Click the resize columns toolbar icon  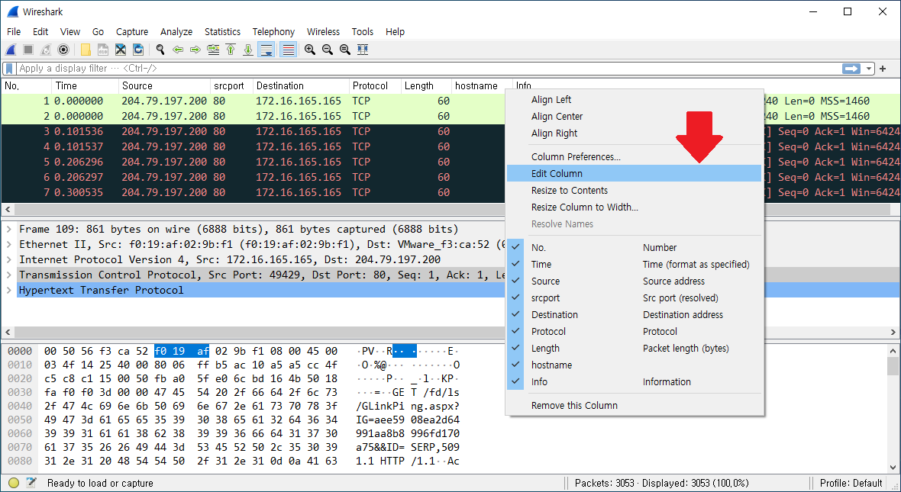click(x=363, y=50)
